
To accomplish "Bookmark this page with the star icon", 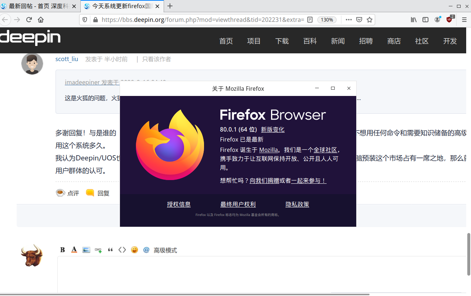I will point(369,20).
